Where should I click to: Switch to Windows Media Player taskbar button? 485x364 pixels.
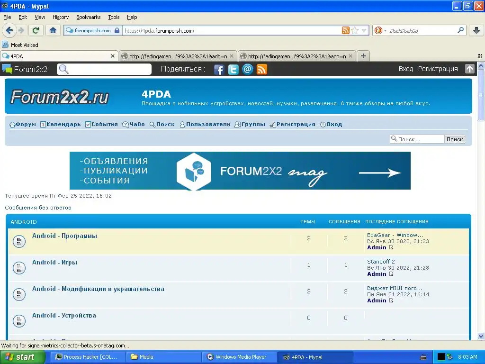[x=239, y=357]
